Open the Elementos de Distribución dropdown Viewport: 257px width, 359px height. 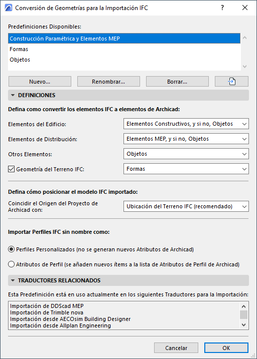coord(186,139)
